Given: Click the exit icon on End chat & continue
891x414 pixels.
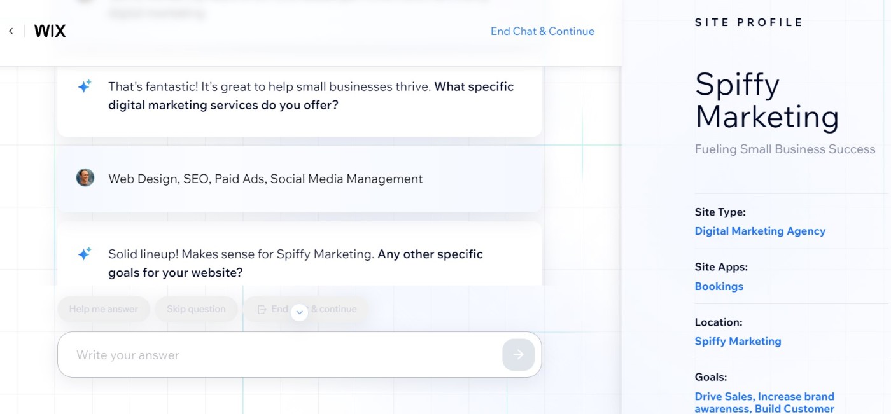Looking at the screenshot, I should click(x=262, y=309).
